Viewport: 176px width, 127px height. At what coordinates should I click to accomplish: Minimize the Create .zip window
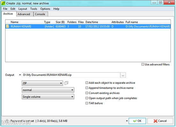[154, 3]
